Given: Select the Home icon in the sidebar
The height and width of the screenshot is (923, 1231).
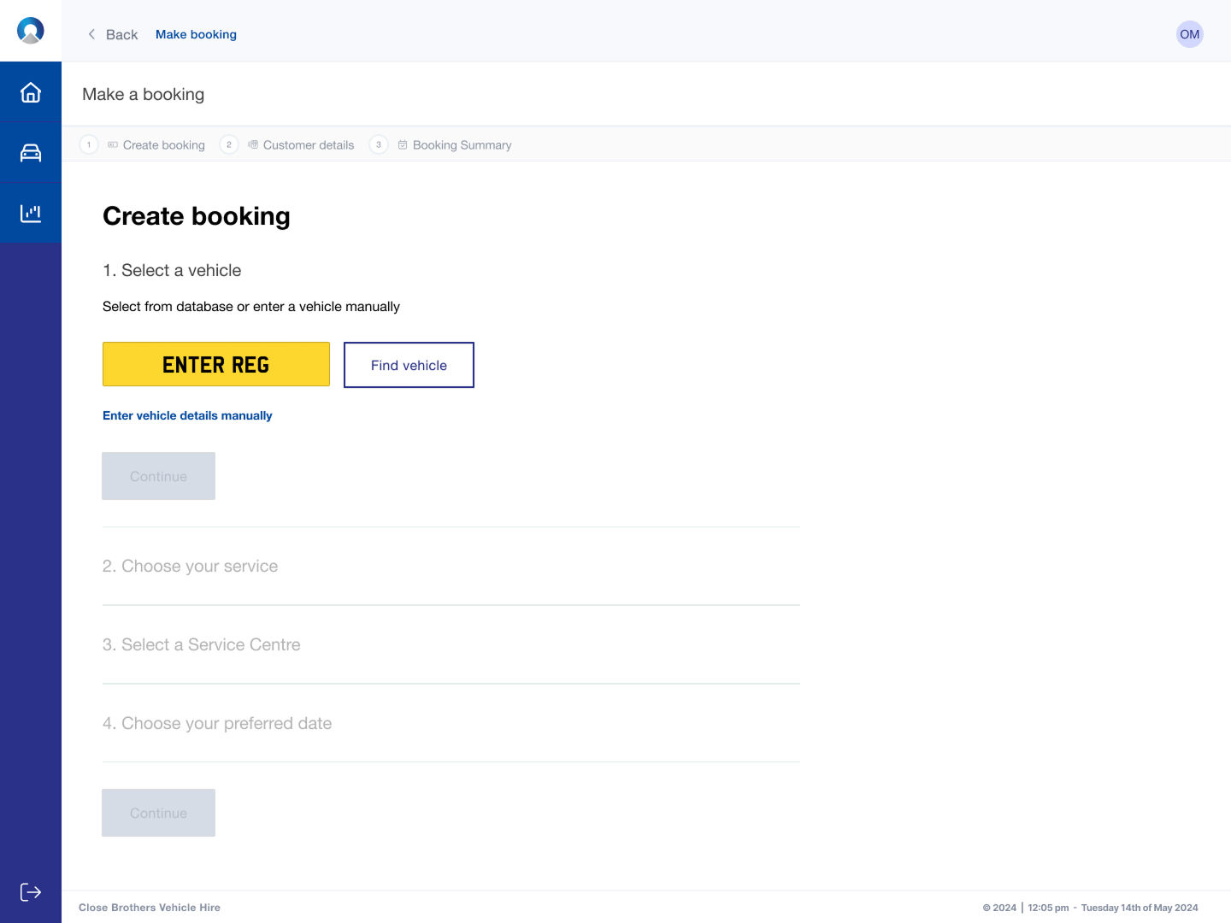Looking at the screenshot, I should click(x=31, y=91).
